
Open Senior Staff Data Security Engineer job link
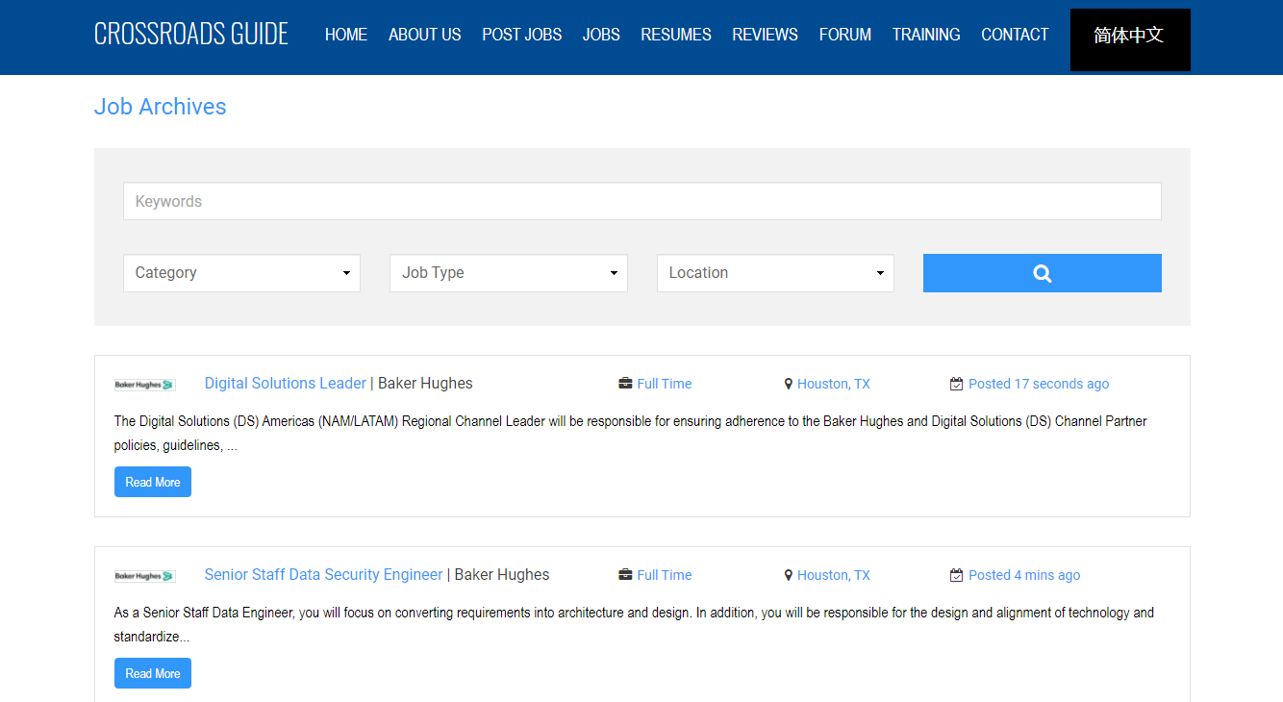pyautogui.click(x=324, y=574)
